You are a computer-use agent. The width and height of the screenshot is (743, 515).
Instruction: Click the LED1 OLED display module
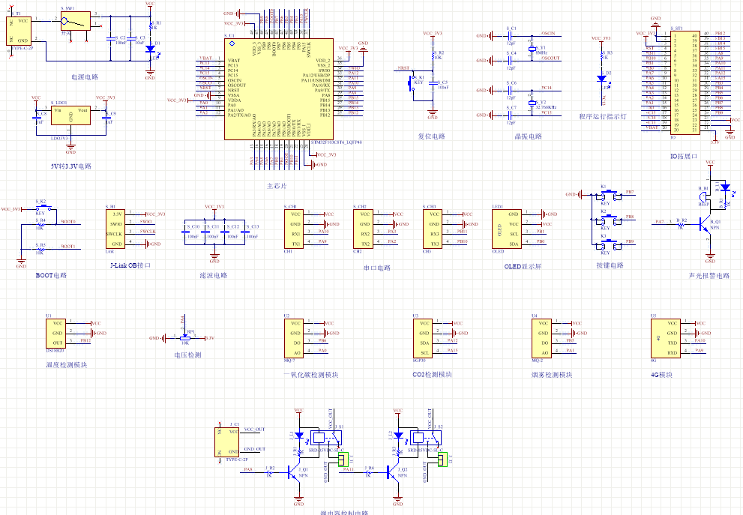(507, 229)
